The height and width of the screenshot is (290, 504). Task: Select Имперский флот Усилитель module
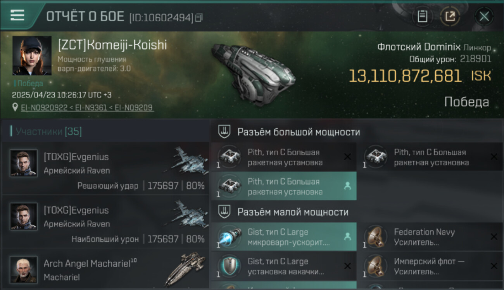(x=430, y=266)
